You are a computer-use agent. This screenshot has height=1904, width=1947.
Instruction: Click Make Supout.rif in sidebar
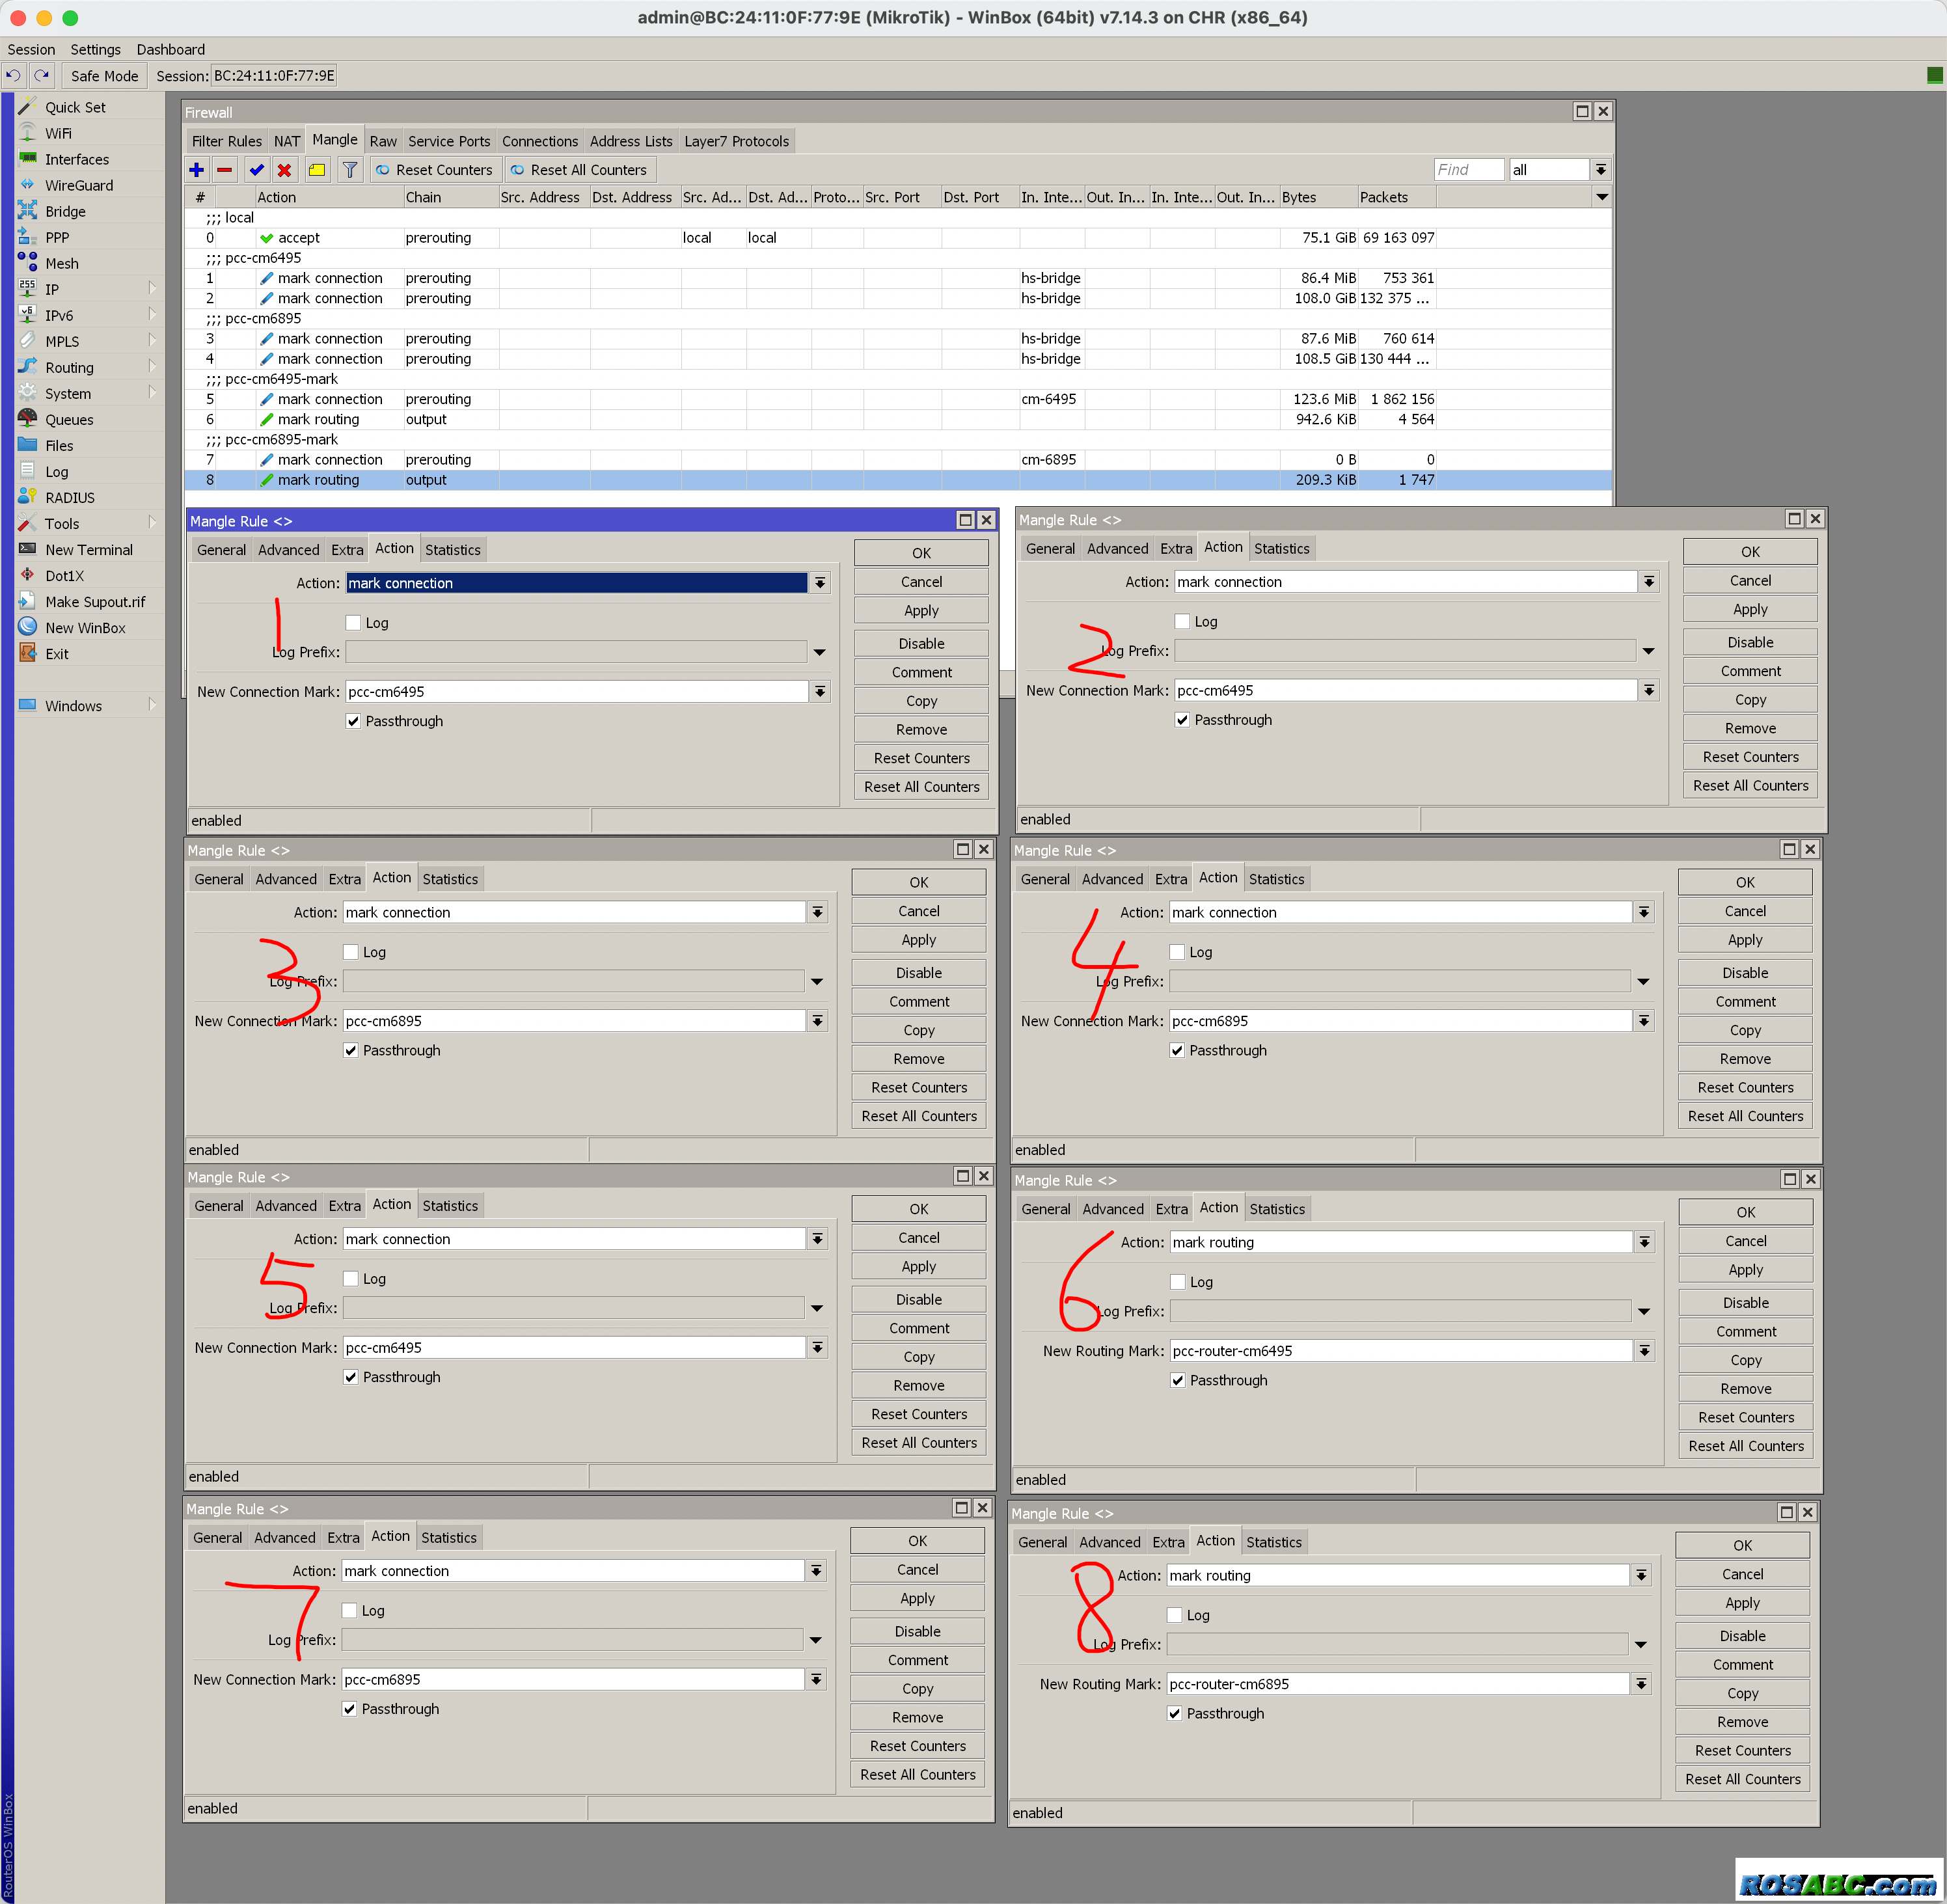(x=95, y=602)
